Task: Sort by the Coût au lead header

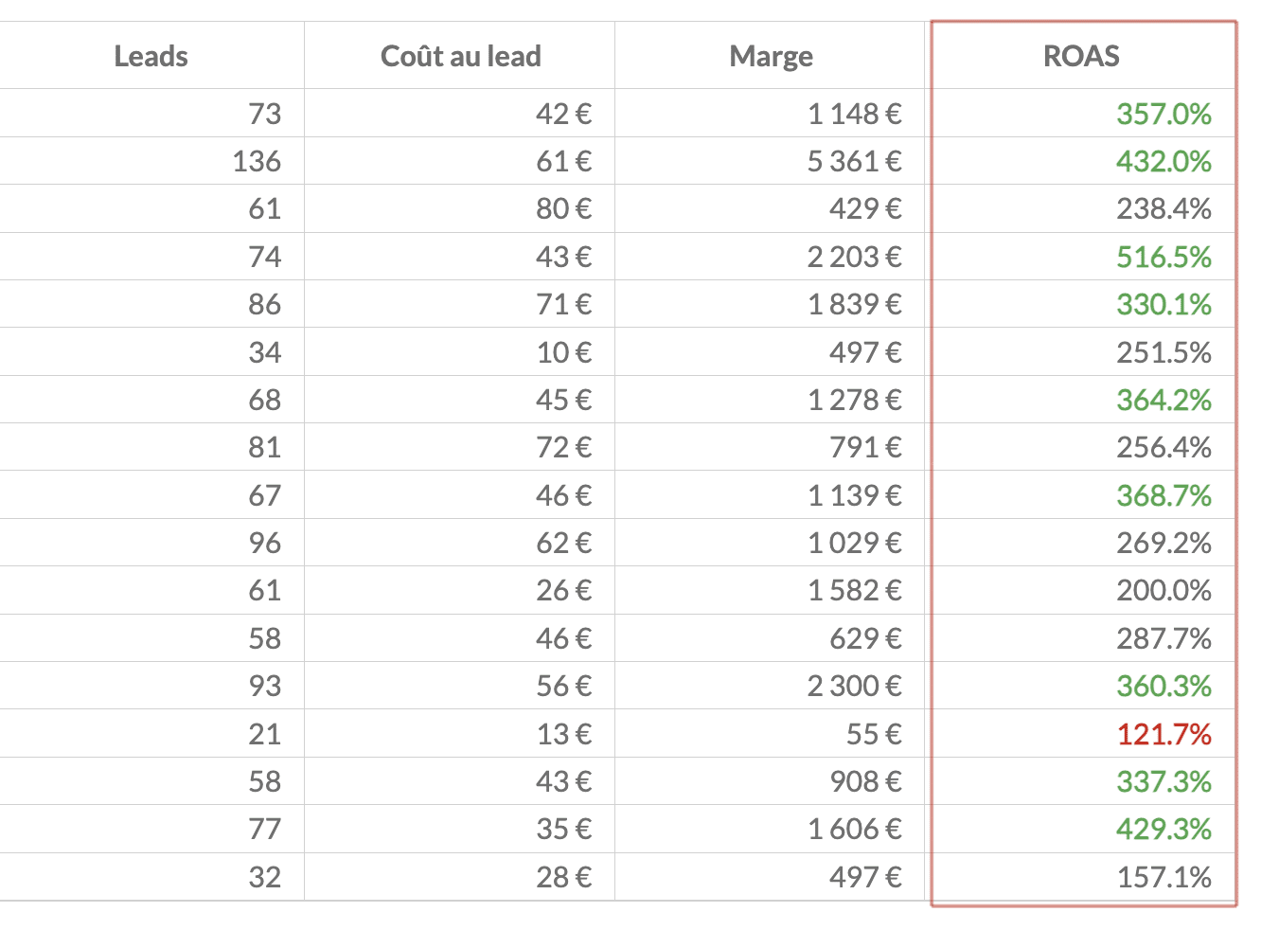Action: [460, 57]
